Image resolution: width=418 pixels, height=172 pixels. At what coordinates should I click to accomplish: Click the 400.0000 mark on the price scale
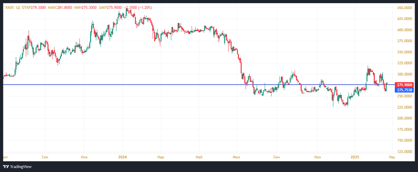(405, 30)
